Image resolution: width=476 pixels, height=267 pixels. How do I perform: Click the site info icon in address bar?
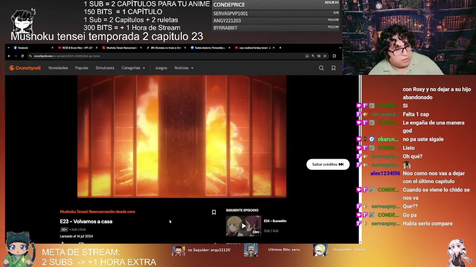tap(30, 56)
